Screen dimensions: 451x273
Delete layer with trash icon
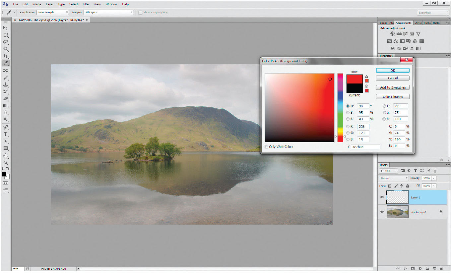pyautogui.click(x=442, y=268)
